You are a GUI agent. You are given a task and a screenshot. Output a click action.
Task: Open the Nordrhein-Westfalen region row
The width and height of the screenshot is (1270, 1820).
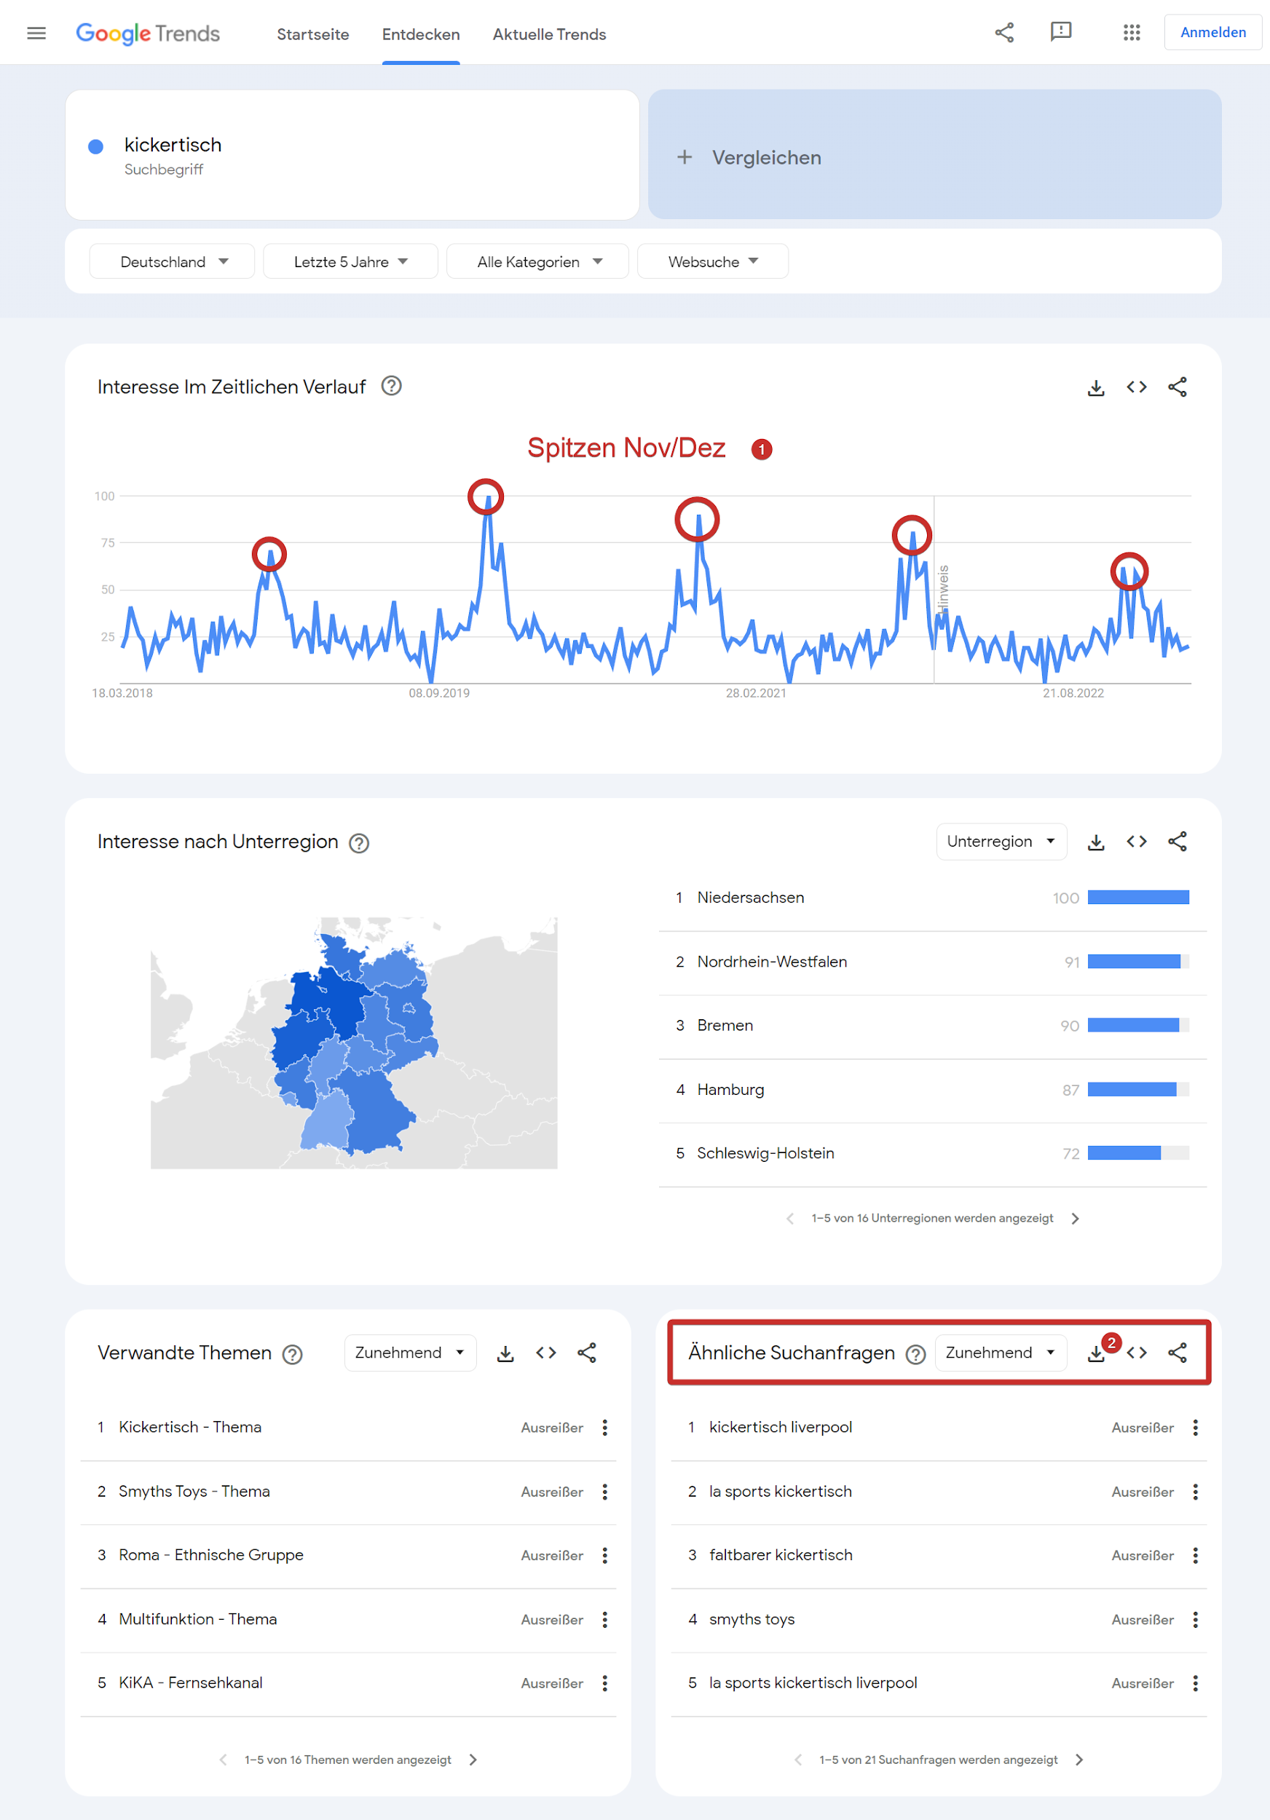(x=932, y=962)
